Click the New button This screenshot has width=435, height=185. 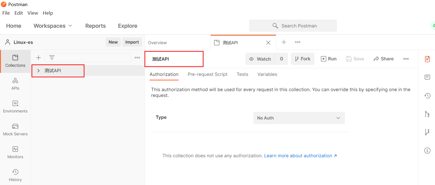(x=113, y=42)
